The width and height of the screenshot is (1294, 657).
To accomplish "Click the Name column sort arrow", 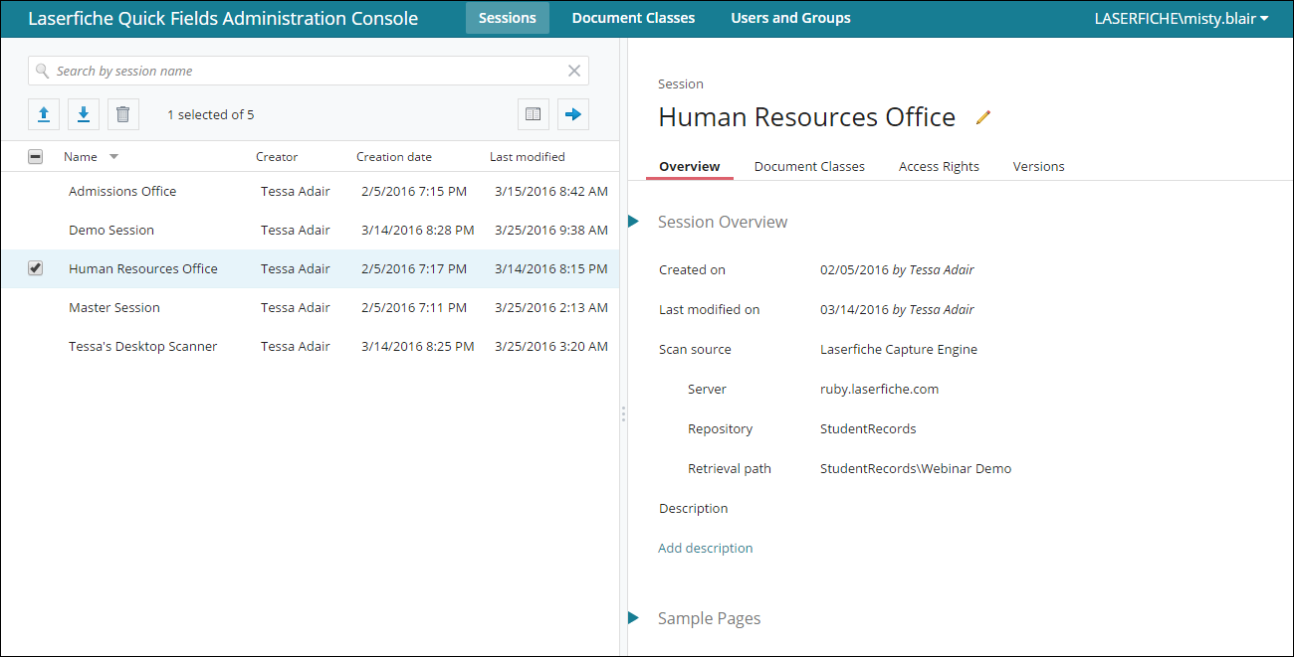I will pos(113,157).
